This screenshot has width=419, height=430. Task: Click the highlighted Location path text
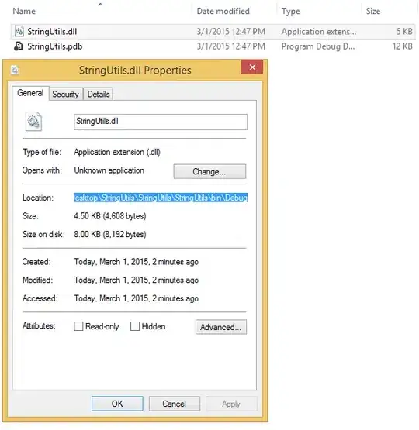(x=161, y=198)
